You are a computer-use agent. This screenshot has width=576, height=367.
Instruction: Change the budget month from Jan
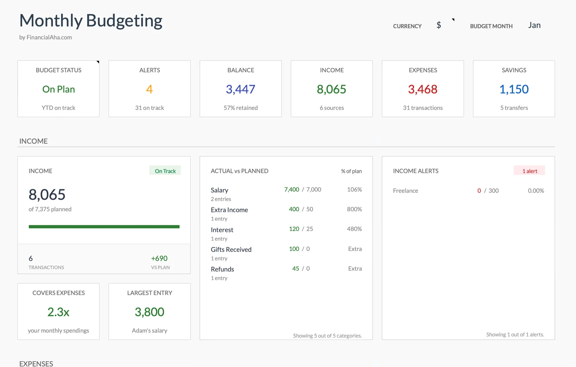535,25
